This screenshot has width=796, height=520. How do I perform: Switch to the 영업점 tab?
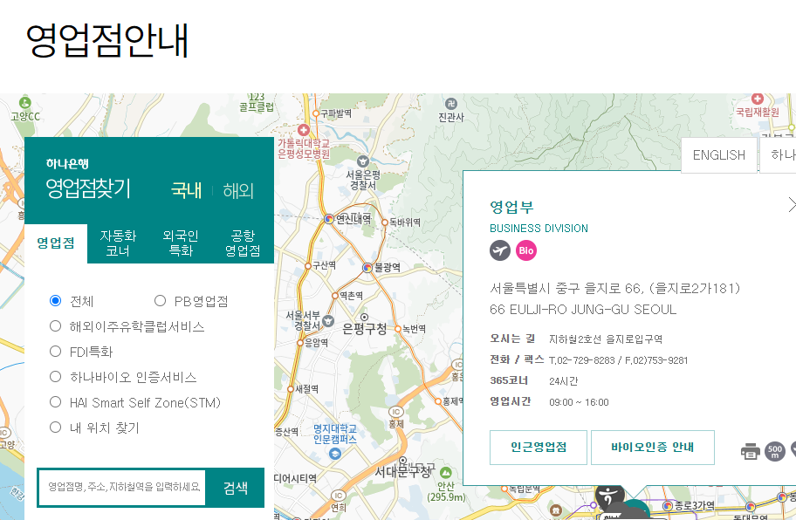tap(56, 243)
